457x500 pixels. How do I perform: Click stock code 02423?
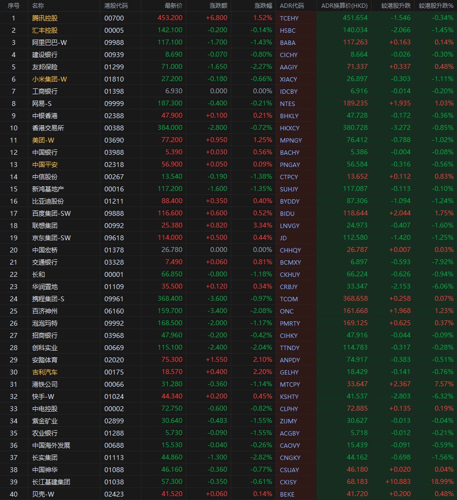[114, 494]
